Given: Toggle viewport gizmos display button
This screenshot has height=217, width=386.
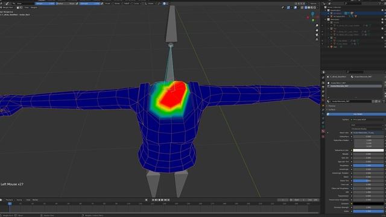Looking at the screenshot, I should 288,8.
